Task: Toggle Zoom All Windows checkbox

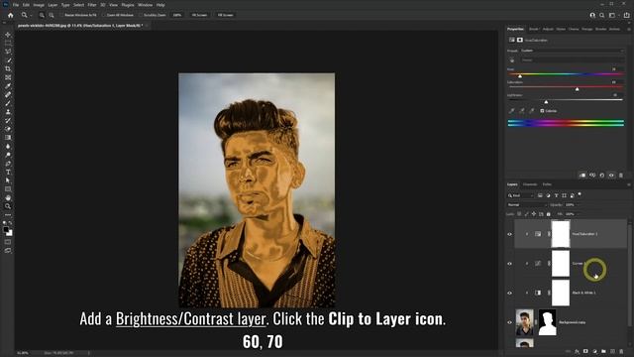Action: pyautogui.click(x=104, y=15)
